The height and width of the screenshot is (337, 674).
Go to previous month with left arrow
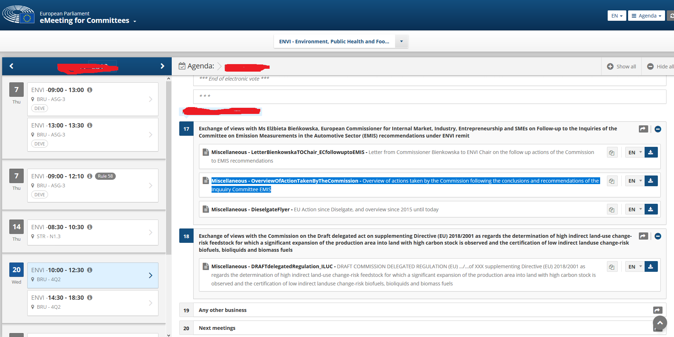point(11,66)
